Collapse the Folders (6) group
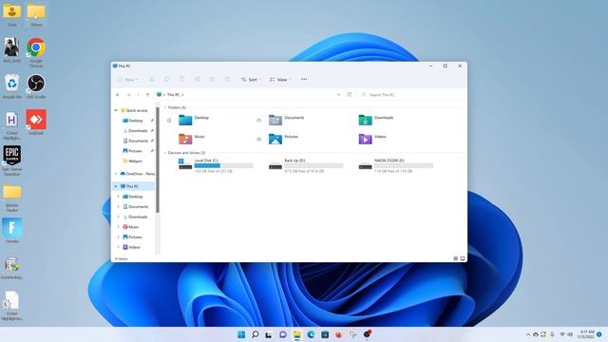Viewport: 608px width, 342px height. (165, 107)
